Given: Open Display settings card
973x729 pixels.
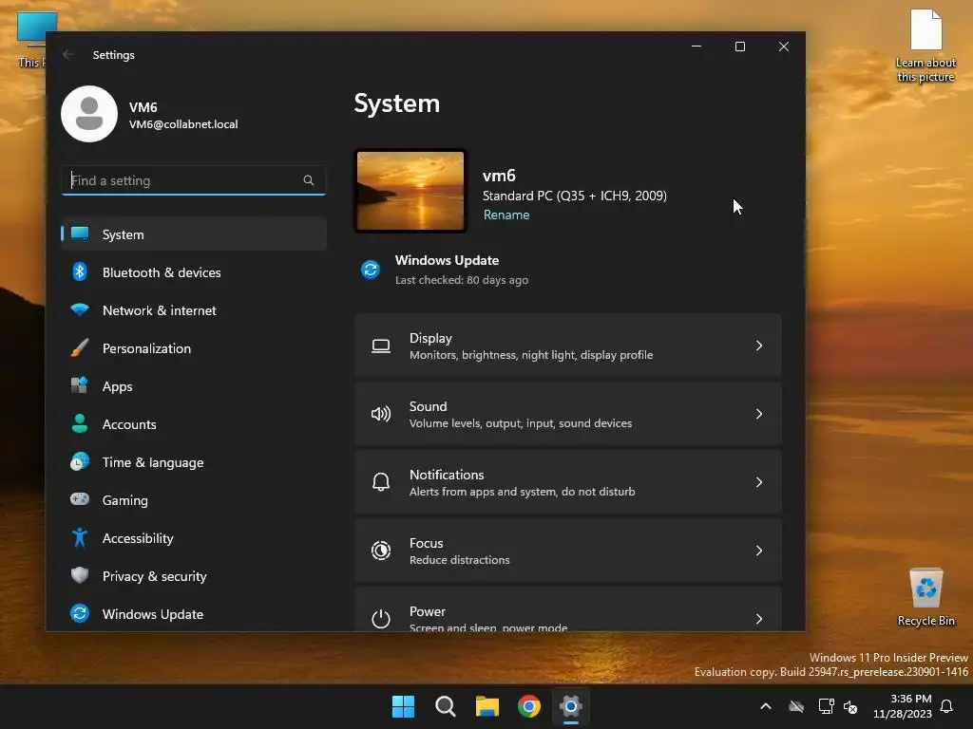Looking at the screenshot, I should [x=568, y=346].
